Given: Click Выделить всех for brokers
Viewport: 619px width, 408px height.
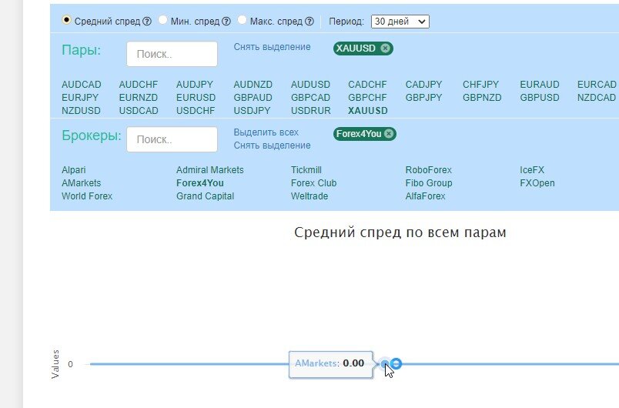Looking at the screenshot, I should (x=266, y=132).
